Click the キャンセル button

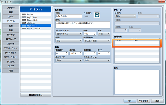[144, 101]
